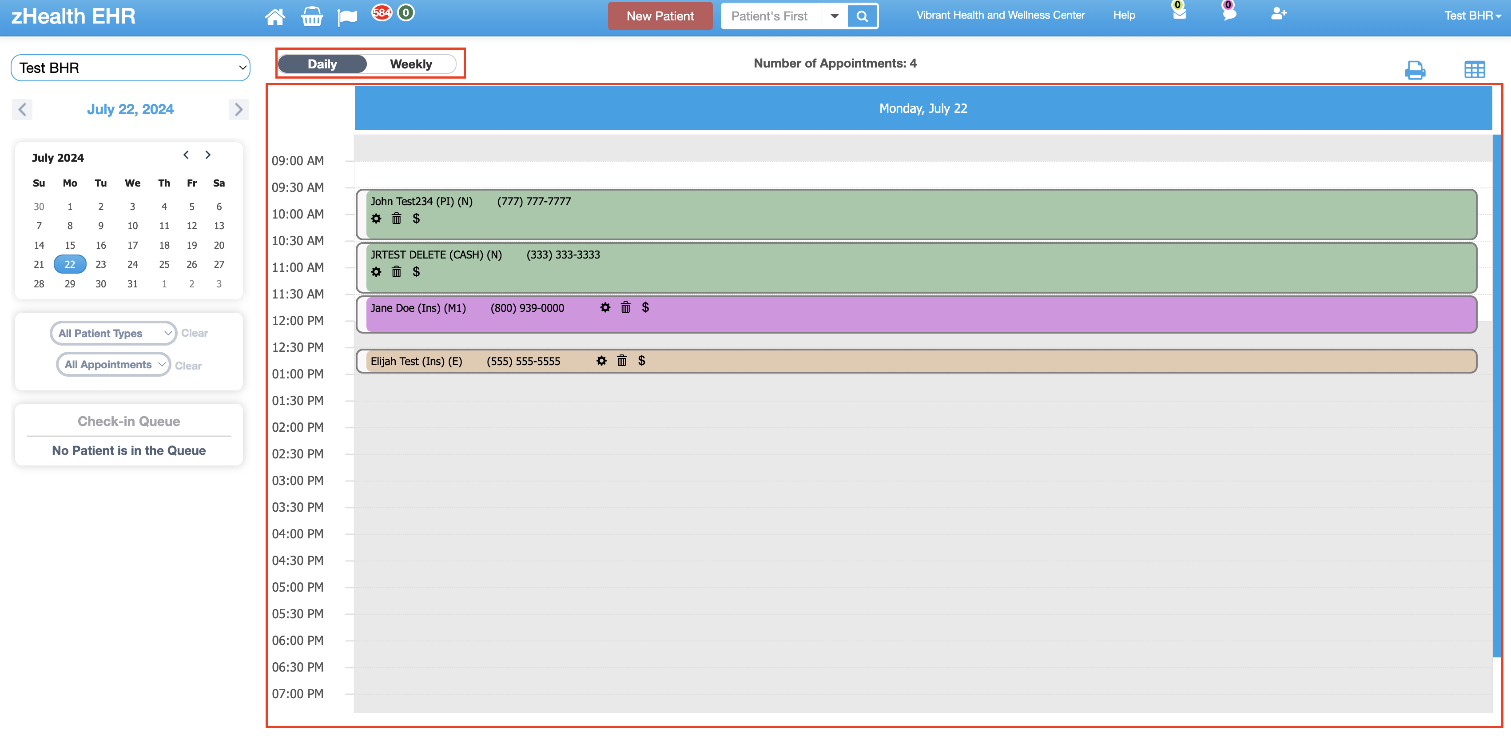Viewport: 1511px width, 740px height.
Task: Delete JRTEST DELETE appointment with trash icon
Action: [x=397, y=272]
